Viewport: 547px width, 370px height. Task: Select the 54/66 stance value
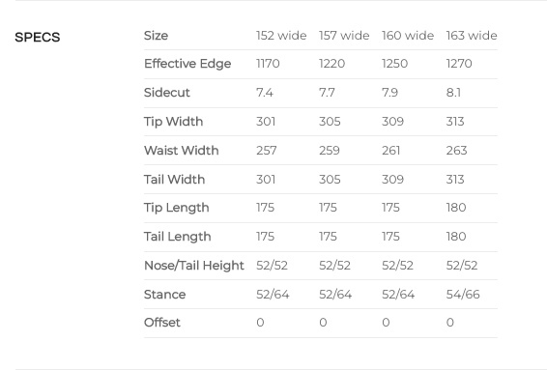463,295
